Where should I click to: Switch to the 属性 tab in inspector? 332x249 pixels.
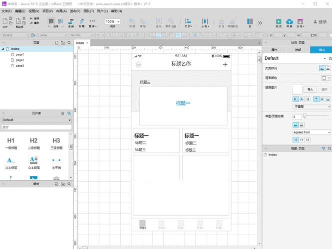pos(274,50)
